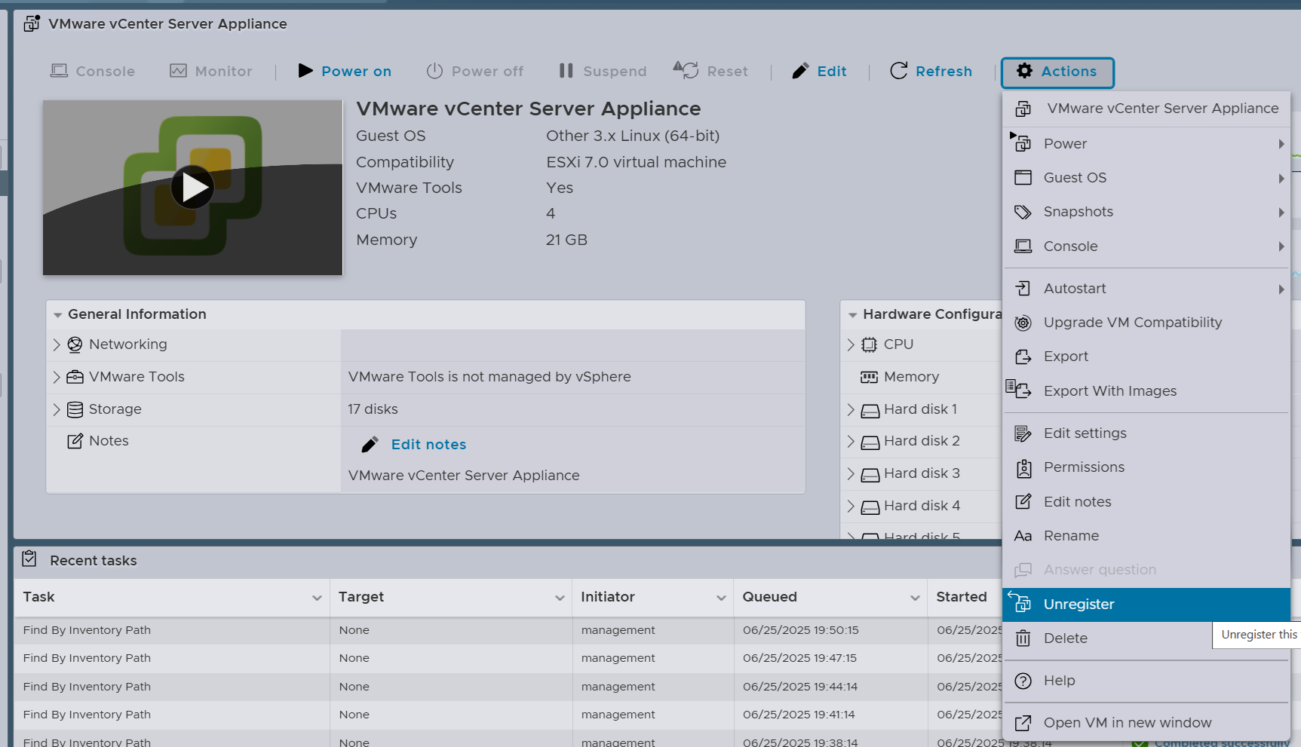Click the Actions gear icon

pos(1024,71)
